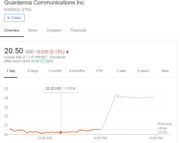Open the Compare tab
The image size is (180, 143).
pyautogui.click(x=54, y=30)
